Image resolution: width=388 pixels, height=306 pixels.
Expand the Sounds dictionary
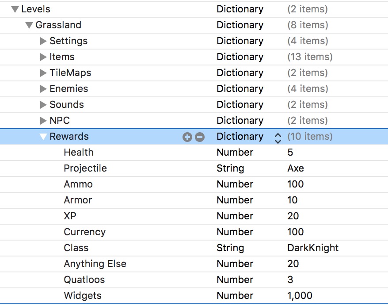(43, 105)
